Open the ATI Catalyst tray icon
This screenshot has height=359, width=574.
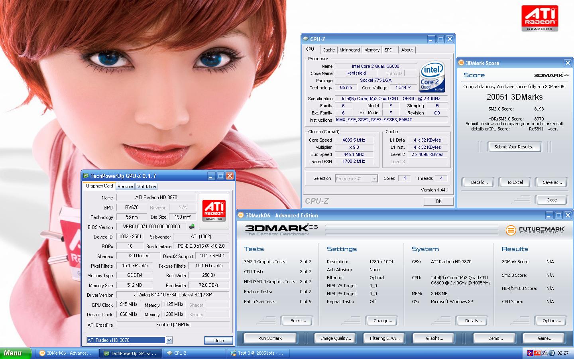(537, 353)
